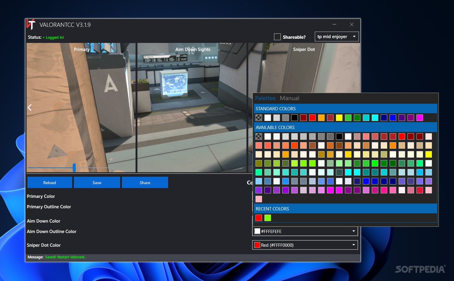Click the Share button
Screen dimensions: 454x281
145,182
